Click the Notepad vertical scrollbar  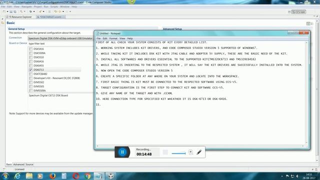306,92
